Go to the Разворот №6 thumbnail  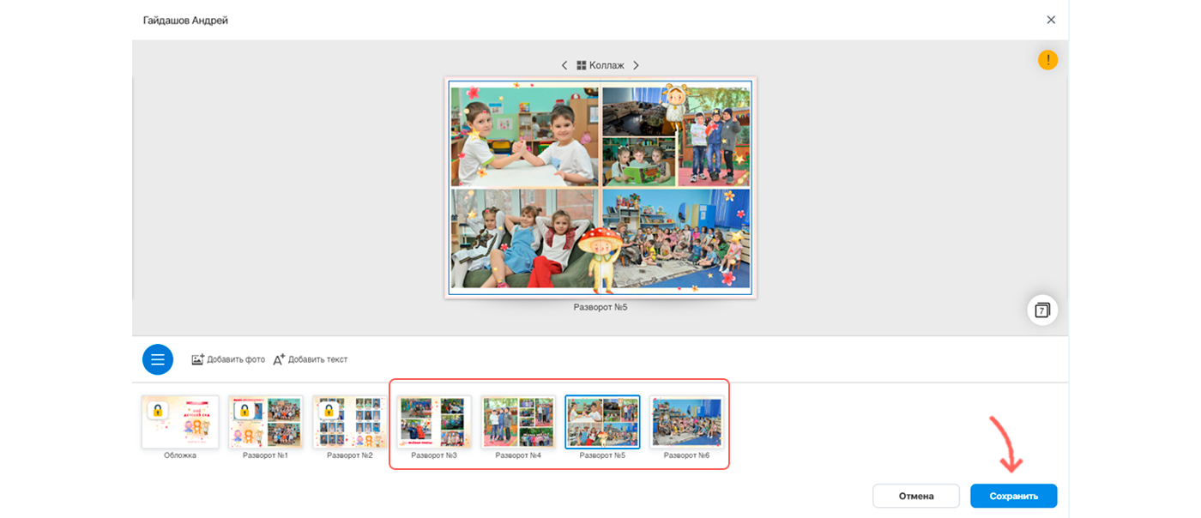[686, 422]
